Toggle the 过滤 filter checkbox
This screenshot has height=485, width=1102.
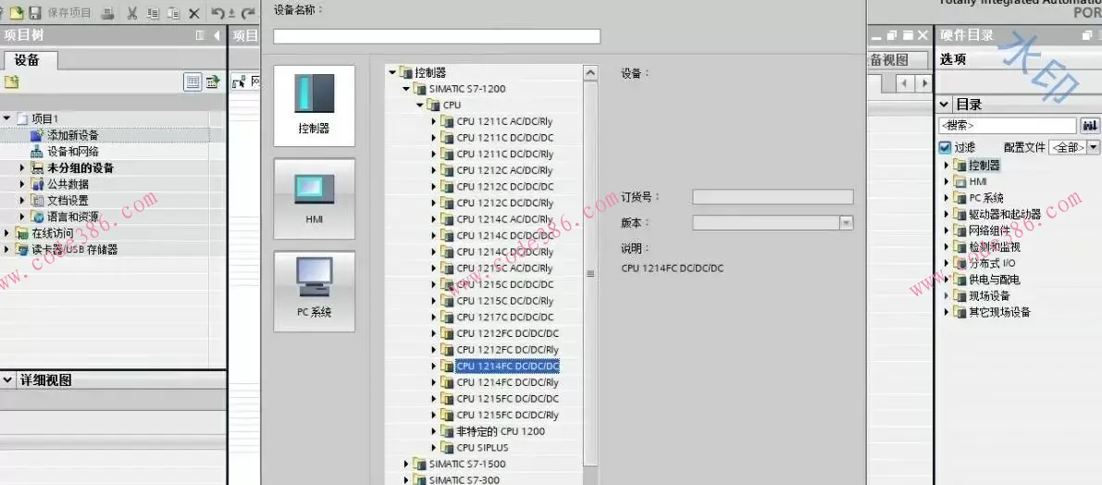pos(945,147)
